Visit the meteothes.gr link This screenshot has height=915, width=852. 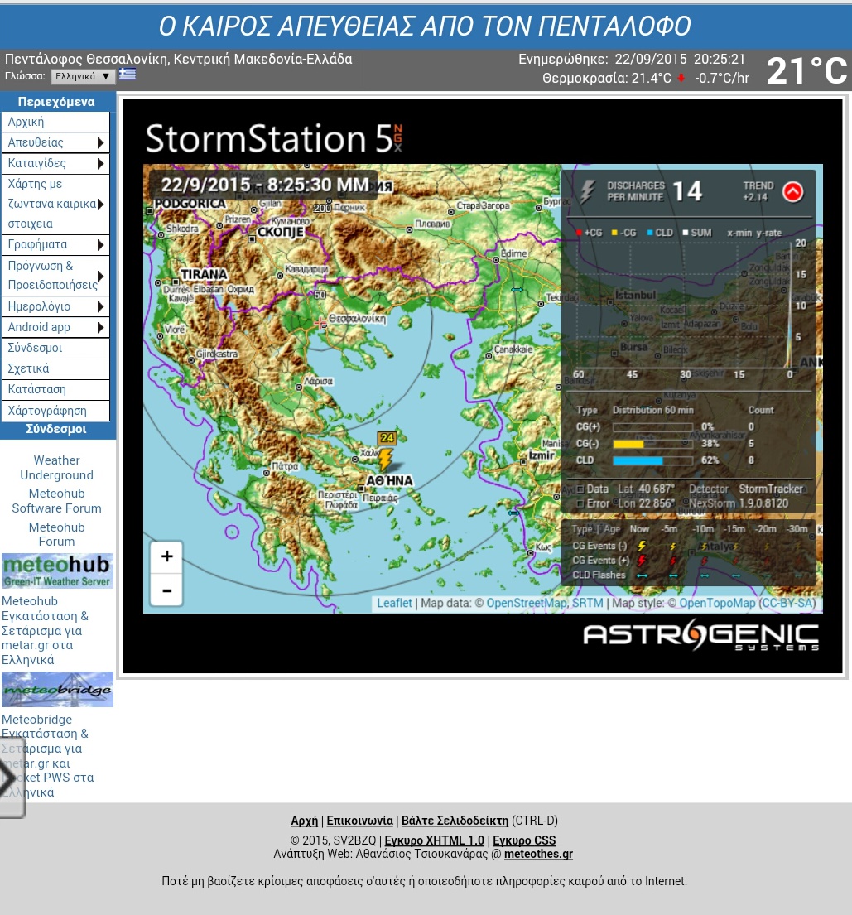[x=539, y=854]
